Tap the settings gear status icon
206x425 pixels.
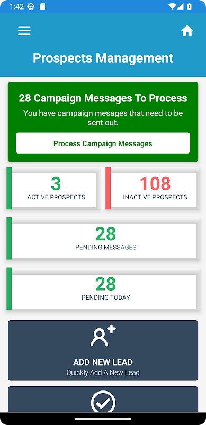(x=31, y=6)
